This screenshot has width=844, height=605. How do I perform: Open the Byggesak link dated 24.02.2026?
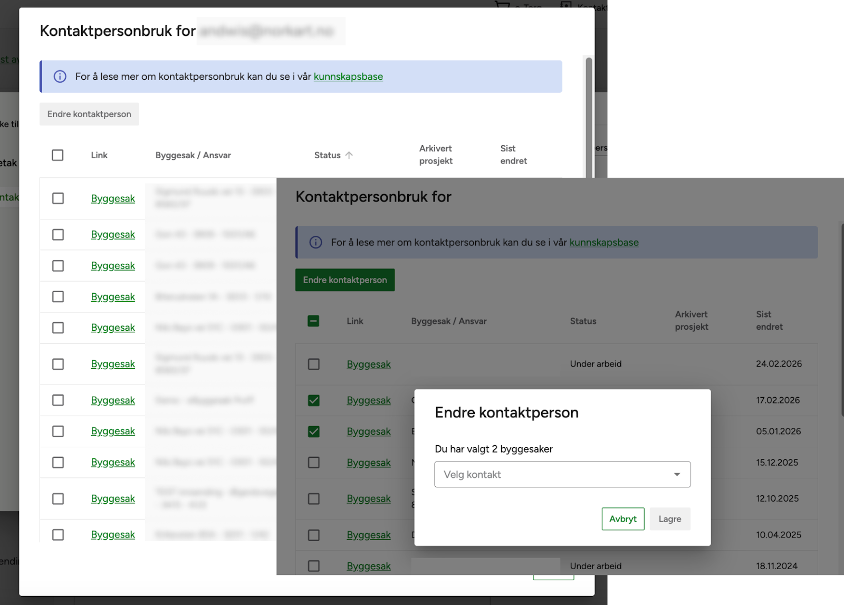[x=368, y=364]
